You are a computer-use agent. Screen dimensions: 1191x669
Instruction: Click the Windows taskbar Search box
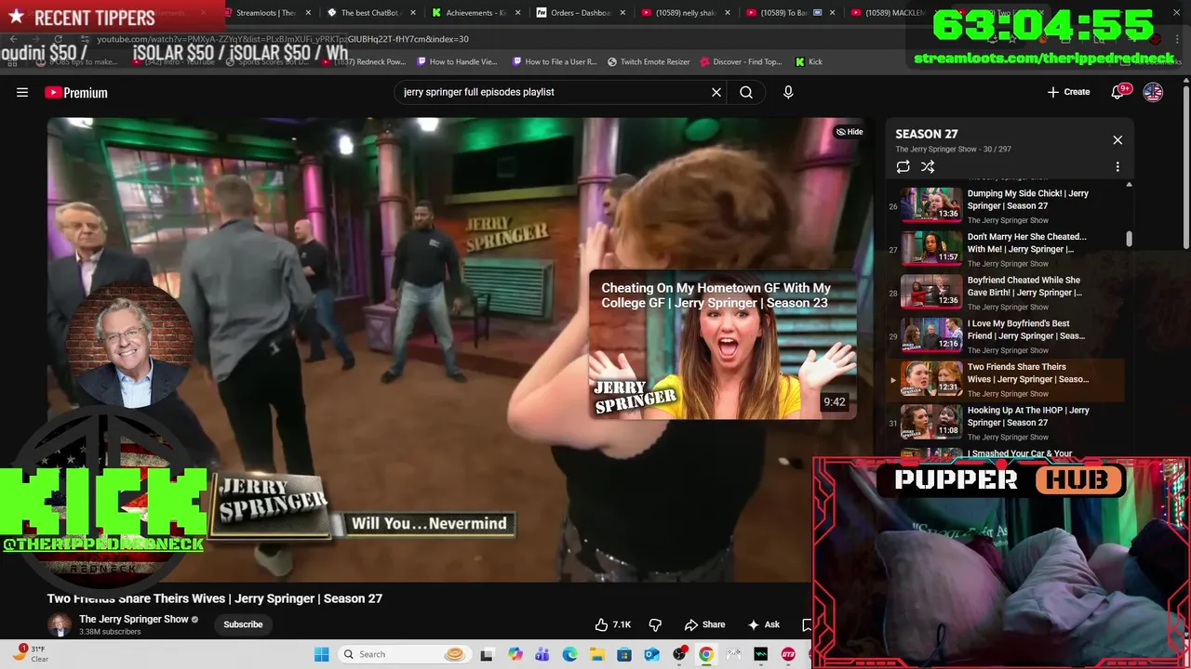(404, 654)
